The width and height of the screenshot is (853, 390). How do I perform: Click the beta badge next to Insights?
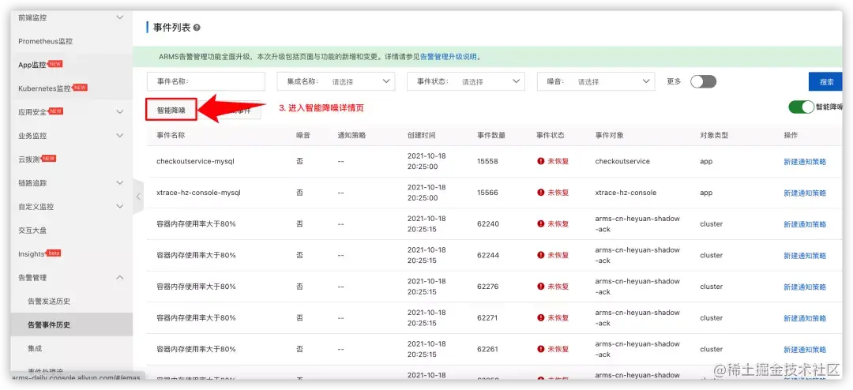coord(54,253)
